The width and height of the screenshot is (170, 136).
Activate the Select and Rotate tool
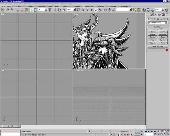(x=60, y=10)
